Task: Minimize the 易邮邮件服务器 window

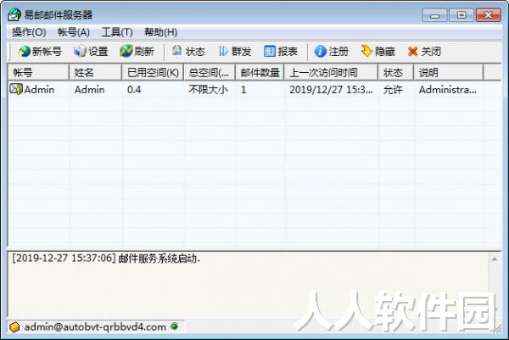Action: [434, 15]
